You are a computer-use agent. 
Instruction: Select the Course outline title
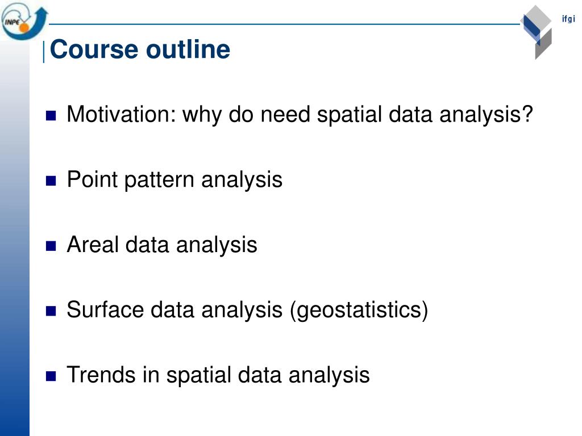140,49
